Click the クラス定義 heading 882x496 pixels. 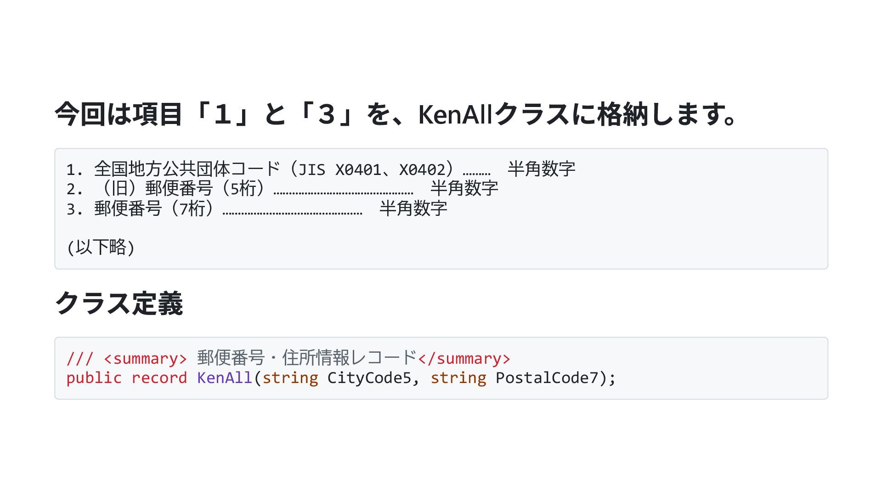point(119,304)
